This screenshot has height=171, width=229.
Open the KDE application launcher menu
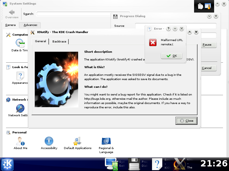tap(7, 164)
